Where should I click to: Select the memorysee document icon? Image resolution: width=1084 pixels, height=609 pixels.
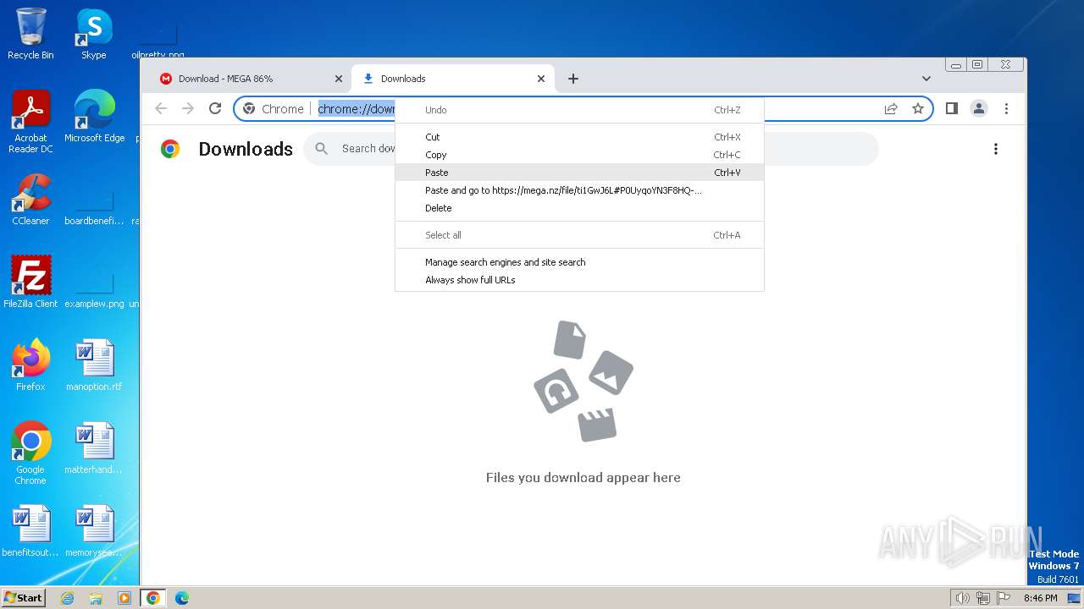pos(94,531)
